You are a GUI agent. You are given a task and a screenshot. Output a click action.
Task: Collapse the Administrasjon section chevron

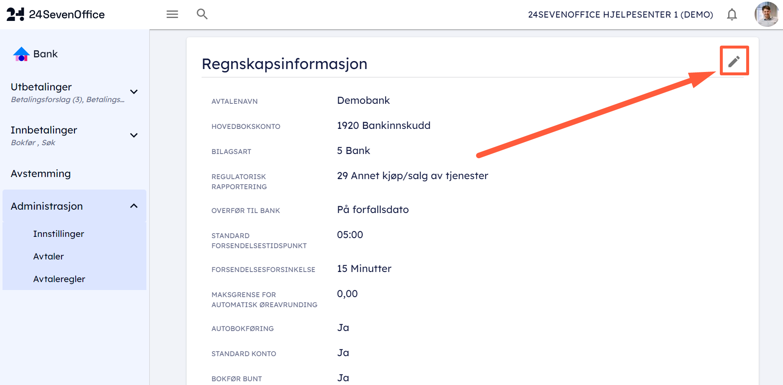[134, 206]
